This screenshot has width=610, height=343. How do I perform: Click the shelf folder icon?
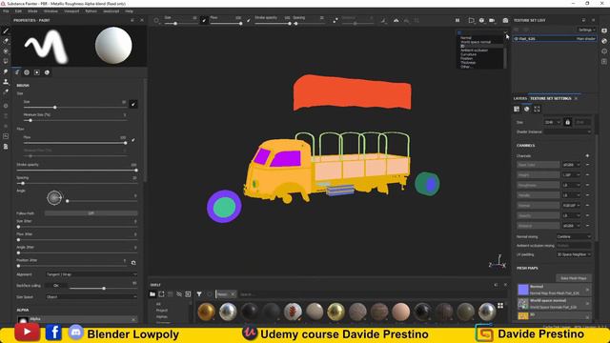(152, 294)
